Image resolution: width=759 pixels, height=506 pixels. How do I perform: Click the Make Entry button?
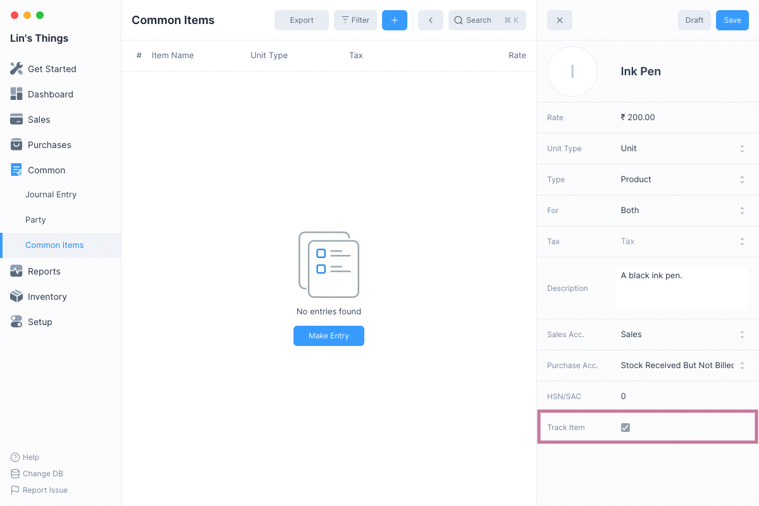(328, 336)
